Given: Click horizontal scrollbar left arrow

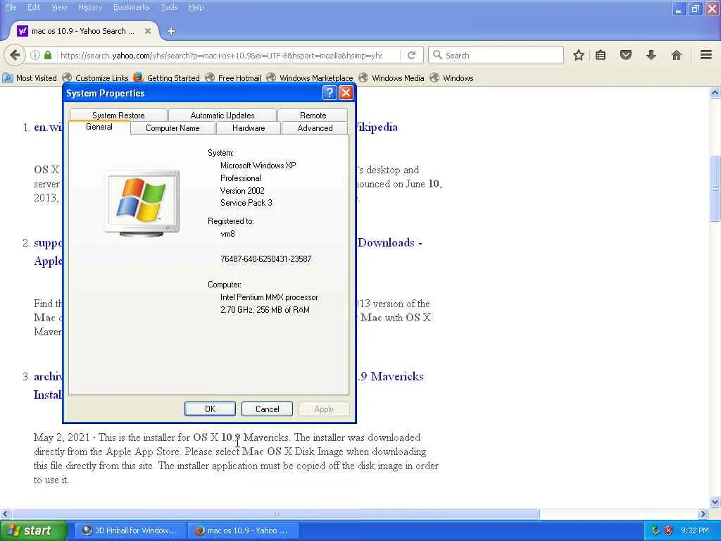Looking at the screenshot, I should pyautogui.click(x=5, y=514).
